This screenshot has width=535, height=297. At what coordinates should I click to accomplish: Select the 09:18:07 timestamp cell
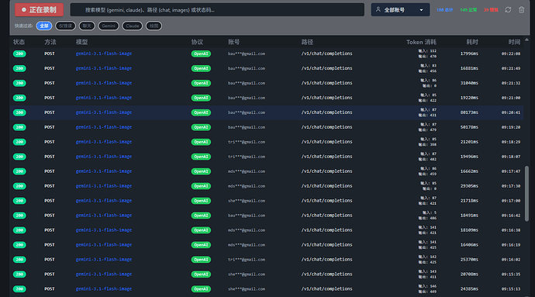click(511, 157)
